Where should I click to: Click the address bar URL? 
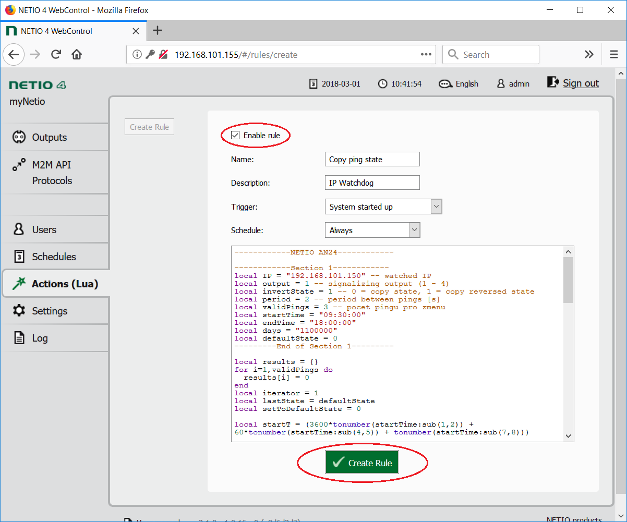(236, 55)
